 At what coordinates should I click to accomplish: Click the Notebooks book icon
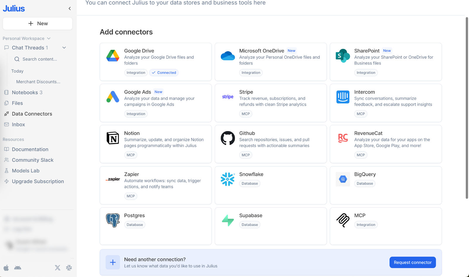click(x=6, y=92)
